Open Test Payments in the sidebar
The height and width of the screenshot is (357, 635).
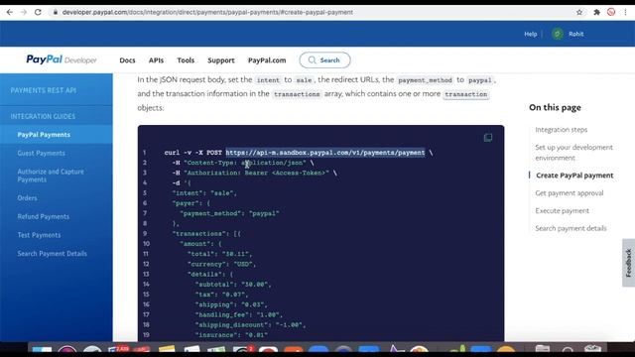click(39, 235)
